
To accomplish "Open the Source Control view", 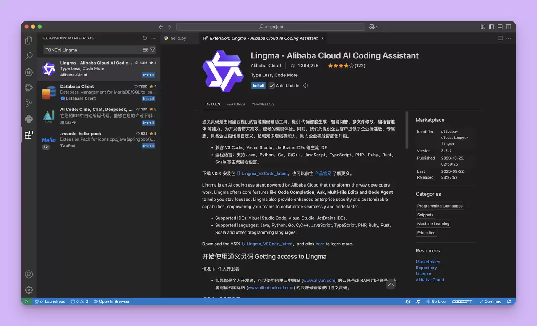I will point(29,103).
